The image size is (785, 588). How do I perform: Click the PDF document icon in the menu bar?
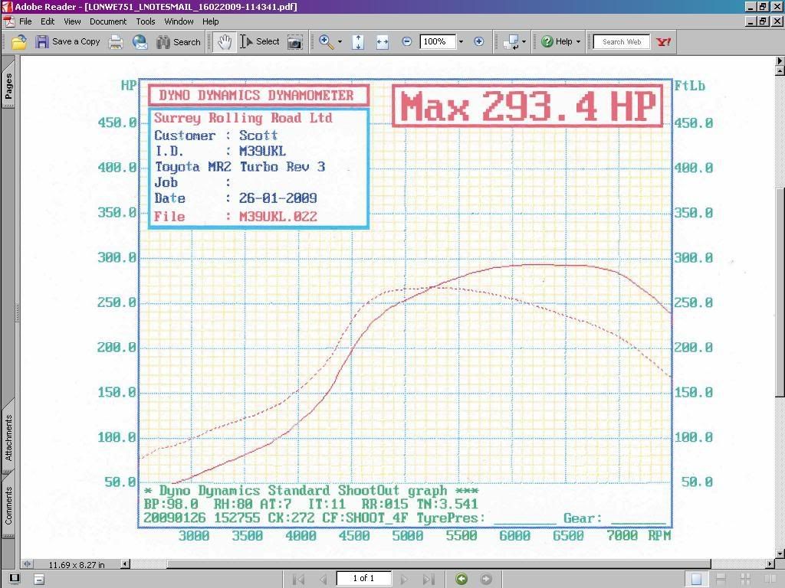8,21
